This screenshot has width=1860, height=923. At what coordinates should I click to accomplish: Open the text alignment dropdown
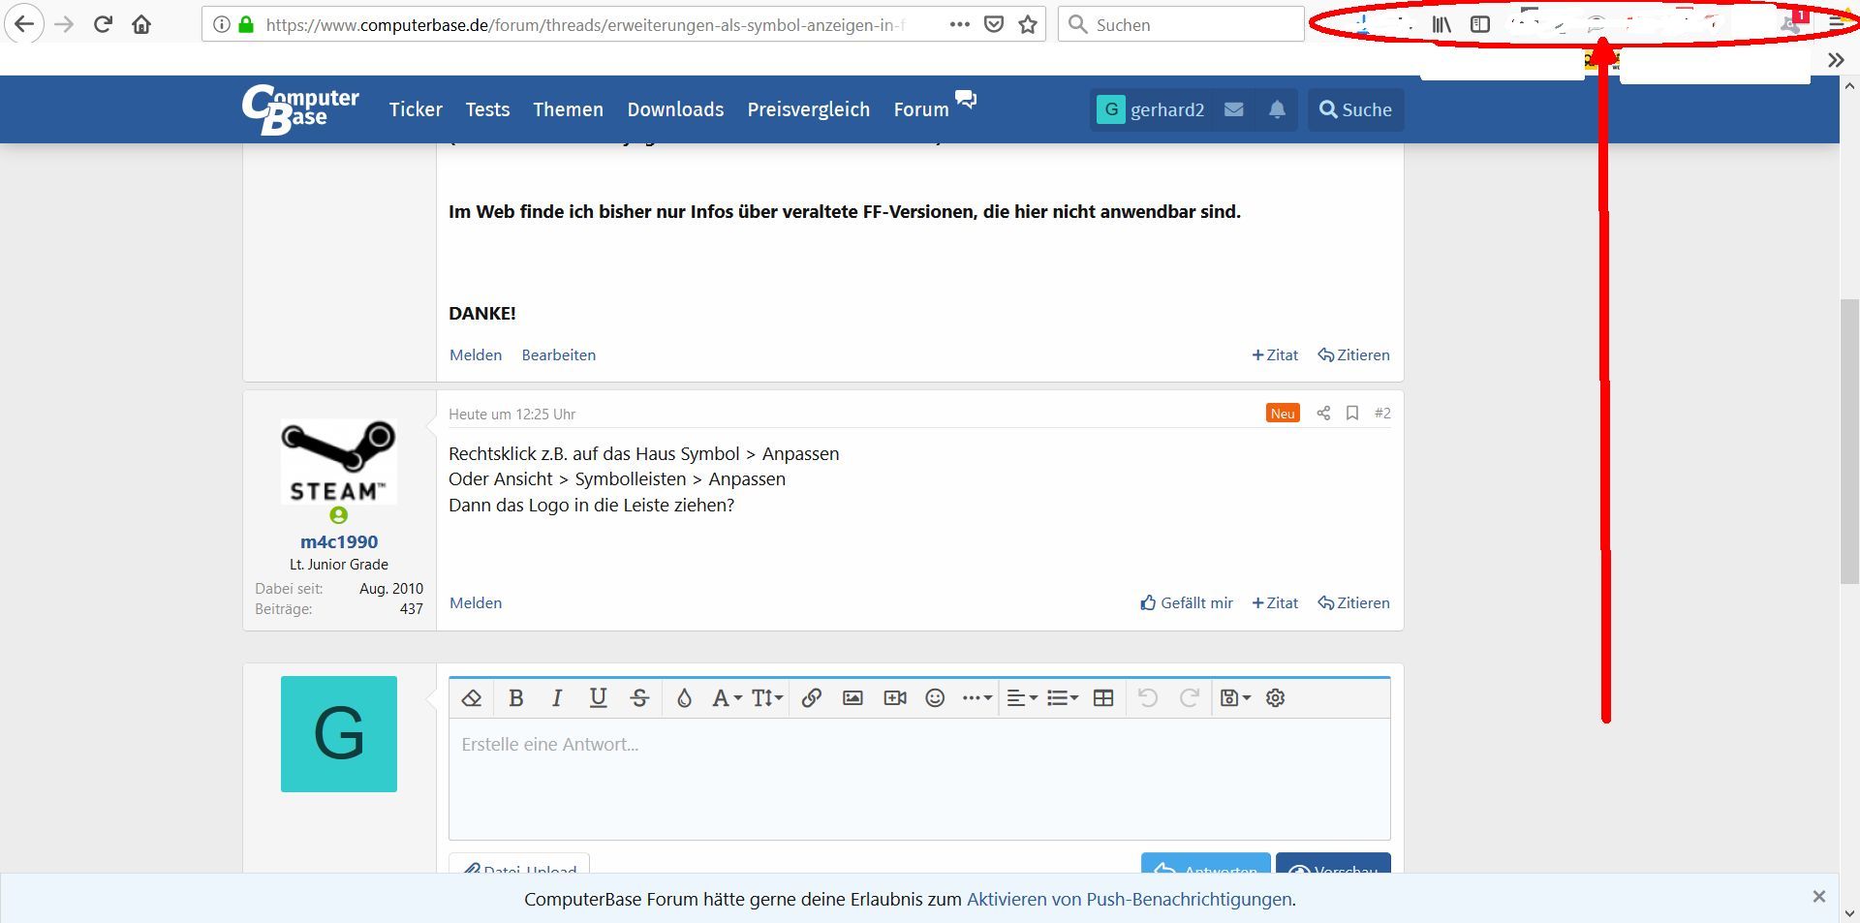tap(1022, 697)
